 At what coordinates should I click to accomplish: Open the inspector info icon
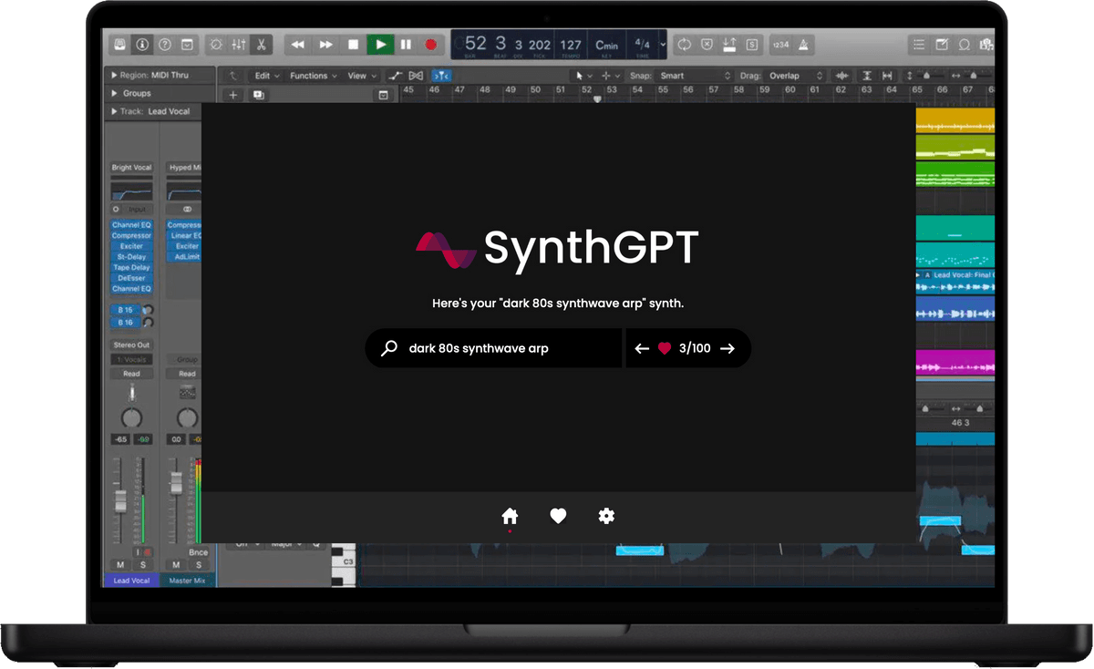coord(142,45)
